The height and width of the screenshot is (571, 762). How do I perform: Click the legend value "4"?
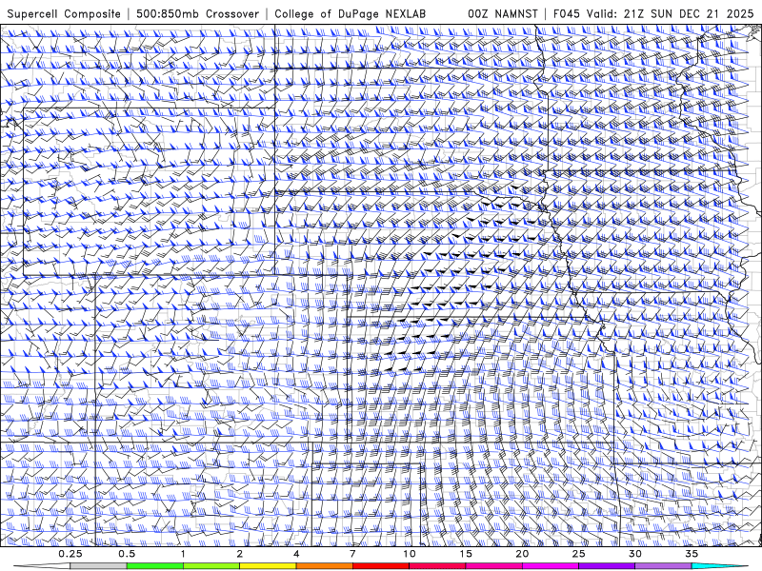(296, 554)
